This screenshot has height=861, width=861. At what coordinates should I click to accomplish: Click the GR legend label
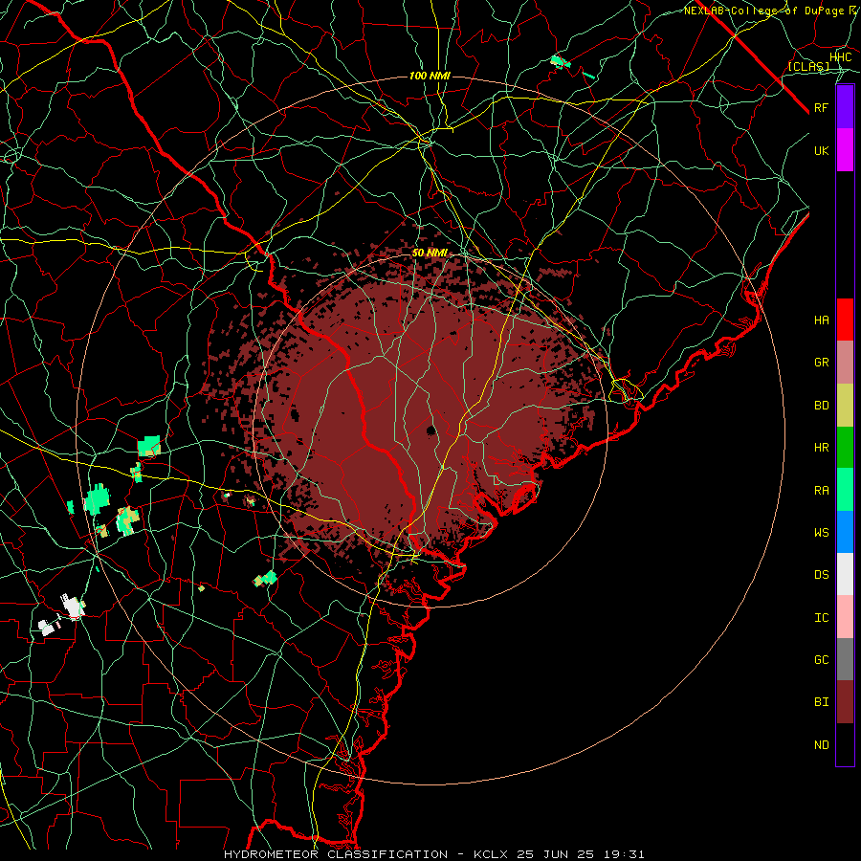822,363
